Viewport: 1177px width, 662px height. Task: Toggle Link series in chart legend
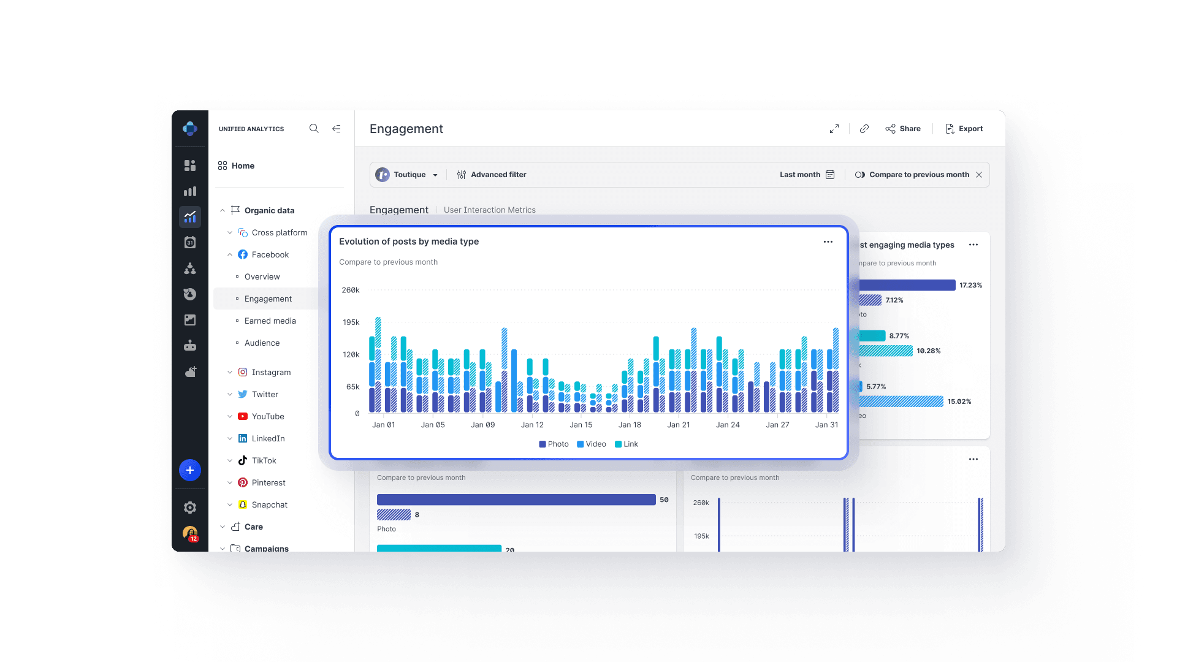627,444
